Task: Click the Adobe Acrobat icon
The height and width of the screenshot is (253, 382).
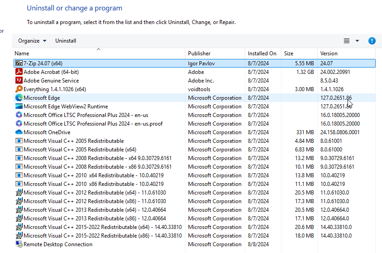Action: 19,72
